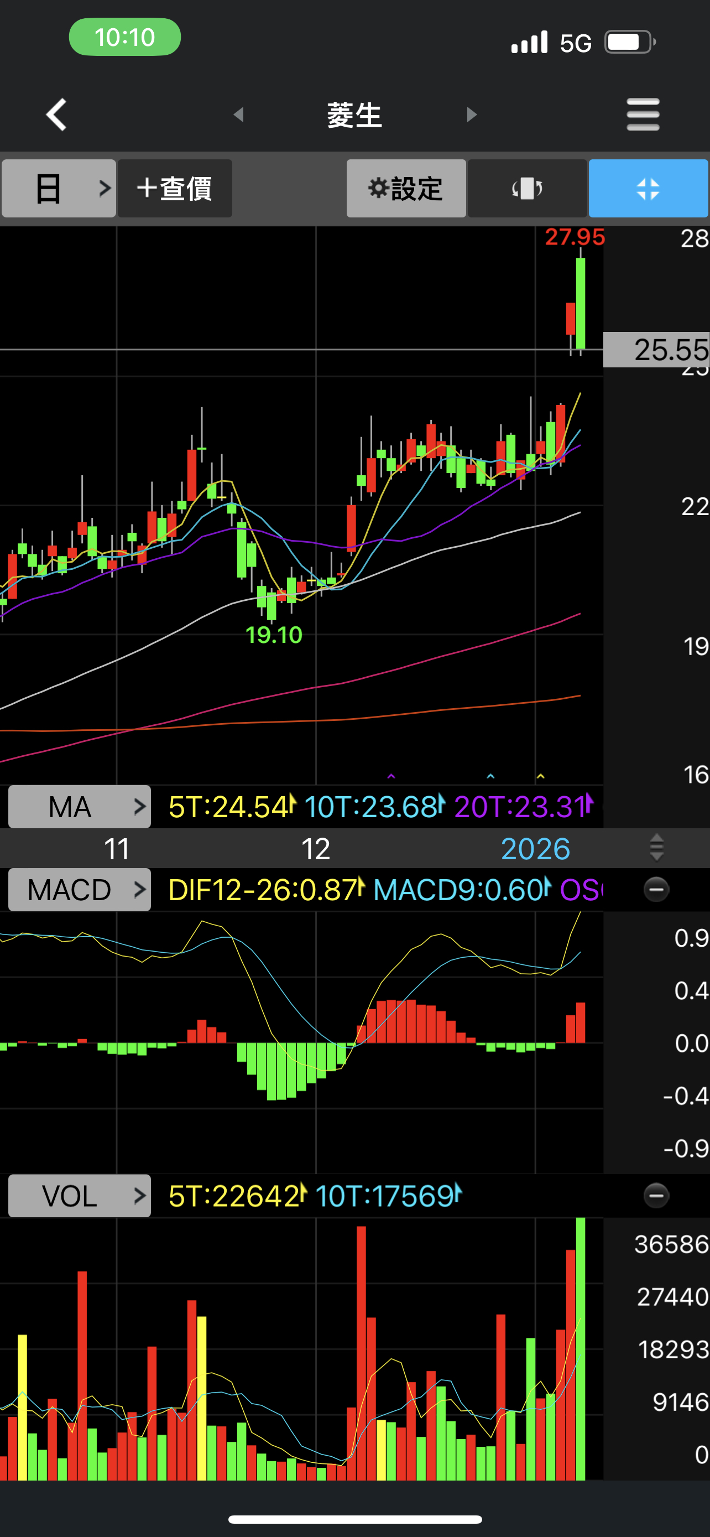
Task: Tap the 菱生 stock title
Action: tap(354, 115)
